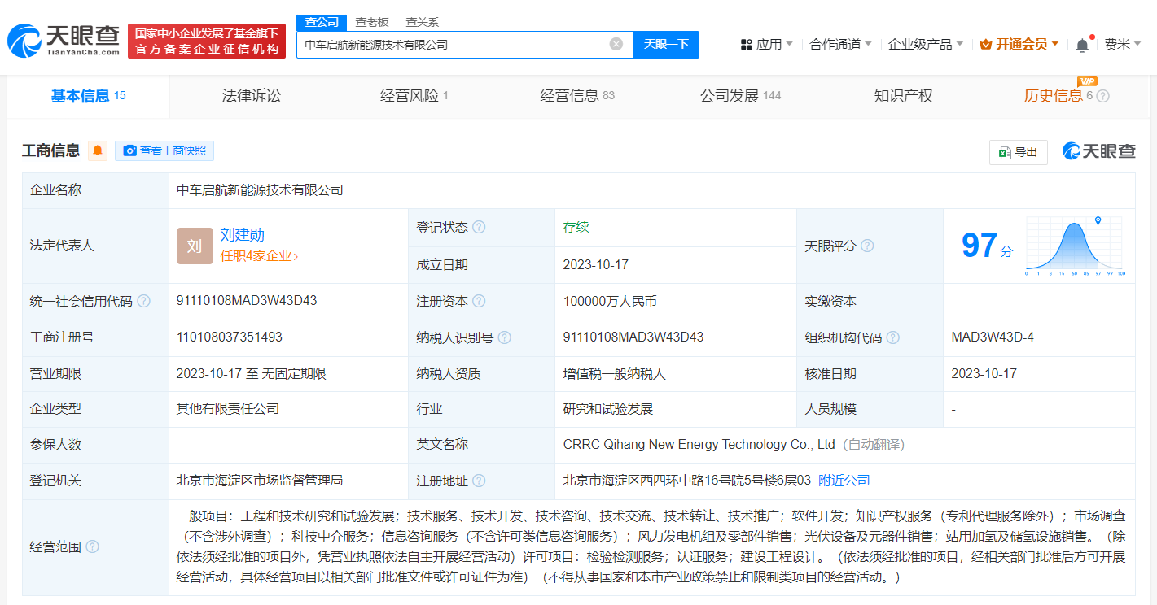Click the grid icon next to 应用
The width and height of the screenshot is (1157, 605).
click(x=745, y=44)
